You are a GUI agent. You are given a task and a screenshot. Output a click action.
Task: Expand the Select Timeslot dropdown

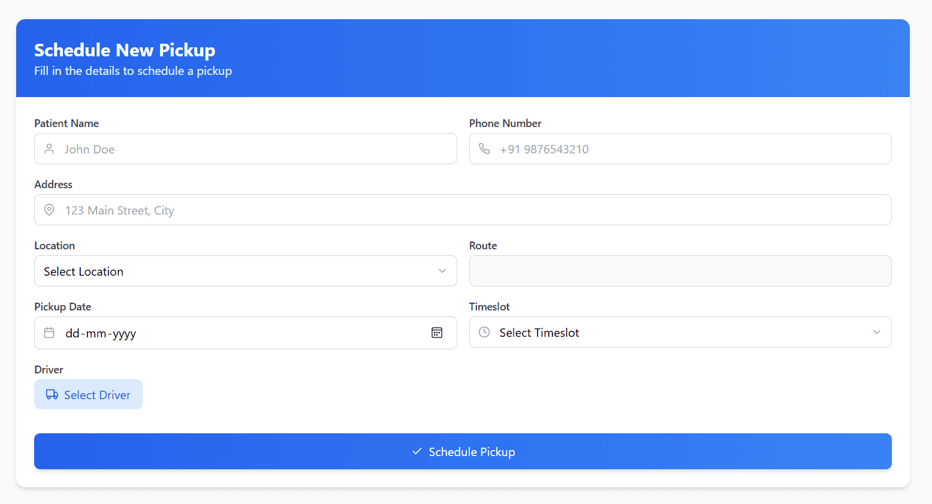point(680,332)
